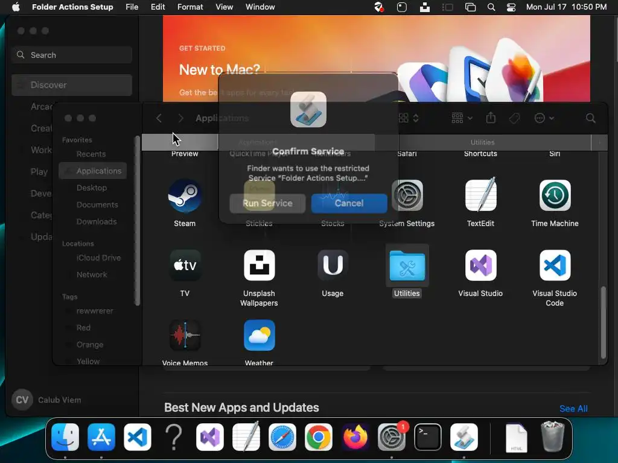
Task: Open the Finder group-by dropdown
Action: [x=462, y=118]
